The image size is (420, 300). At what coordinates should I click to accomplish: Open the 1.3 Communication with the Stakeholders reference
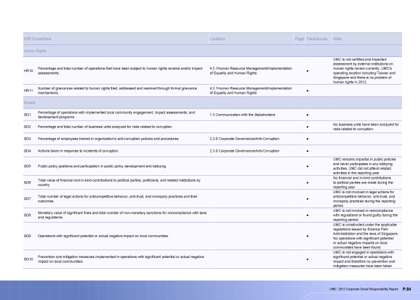click(242, 114)
